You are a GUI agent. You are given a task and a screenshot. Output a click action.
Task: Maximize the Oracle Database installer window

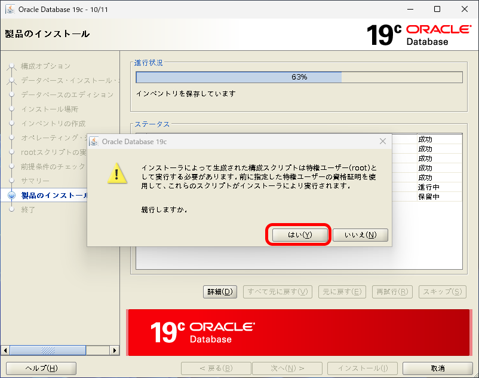click(437, 10)
